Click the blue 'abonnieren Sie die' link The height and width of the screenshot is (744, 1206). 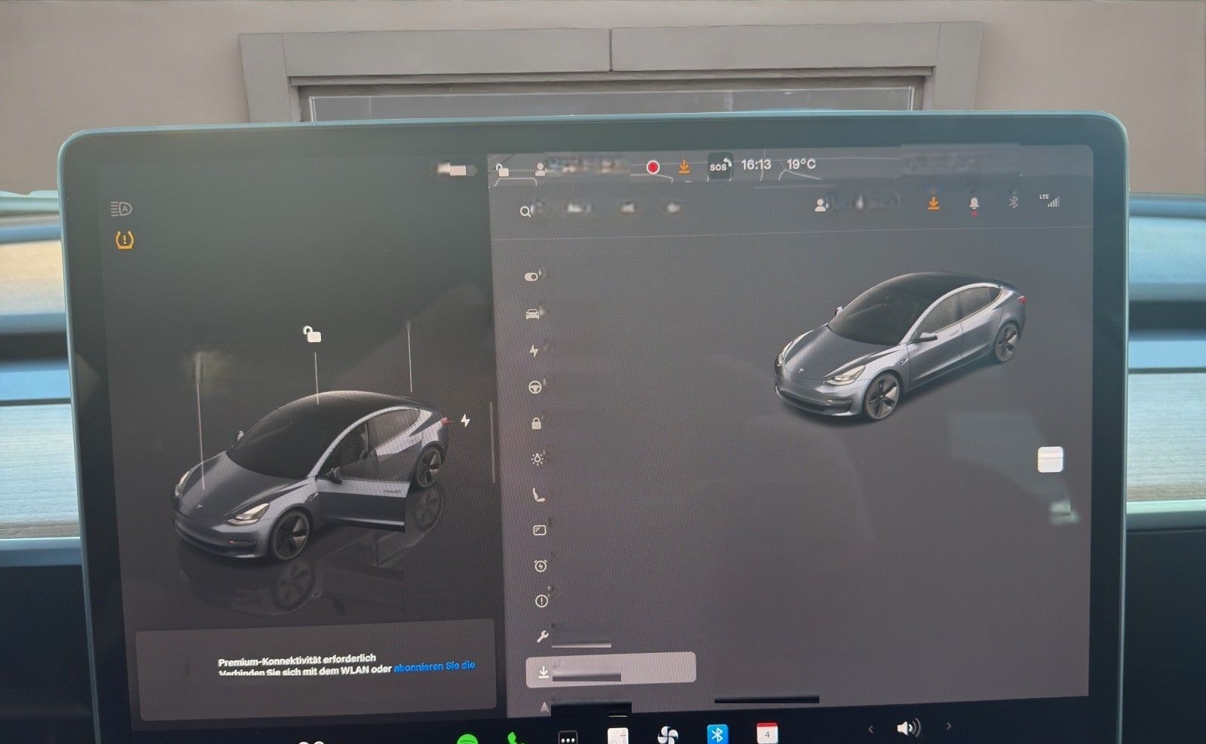(x=435, y=668)
